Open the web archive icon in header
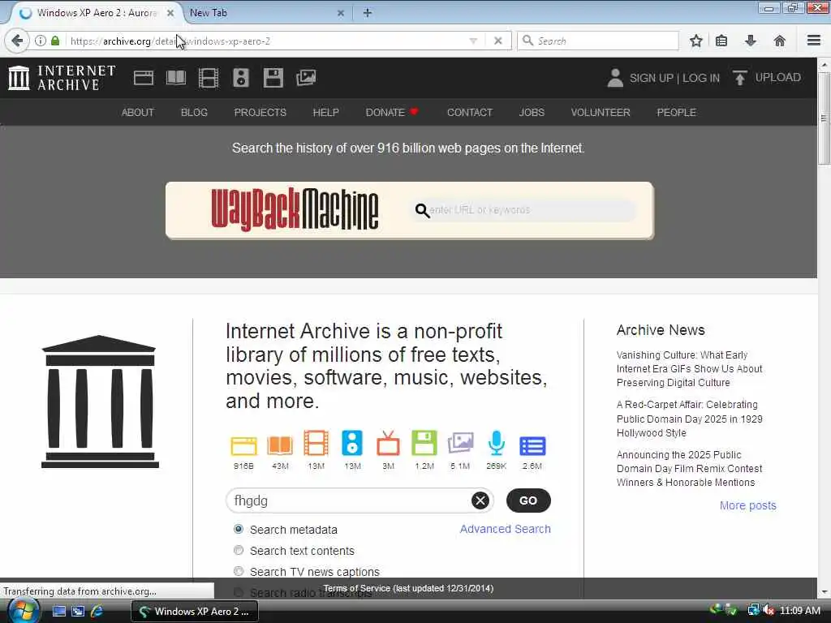 point(143,78)
